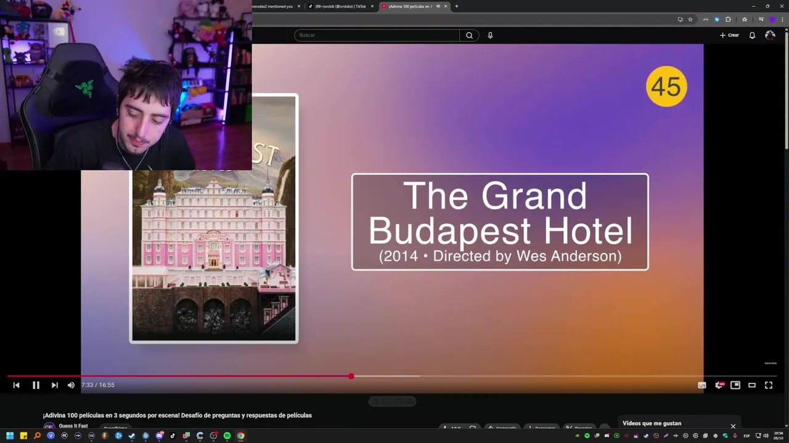Toggle subtitles on the player
The width and height of the screenshot is (789, 443).
point(701,385)
